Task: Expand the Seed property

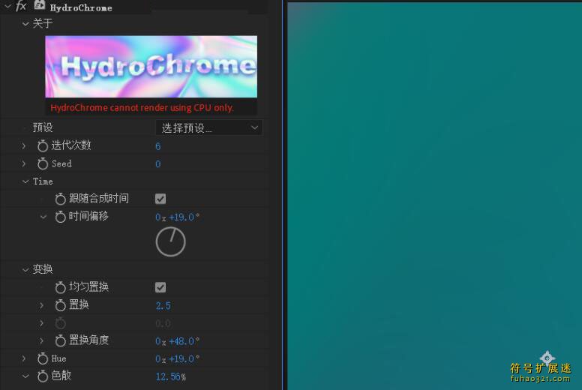Action: [24, 163]
